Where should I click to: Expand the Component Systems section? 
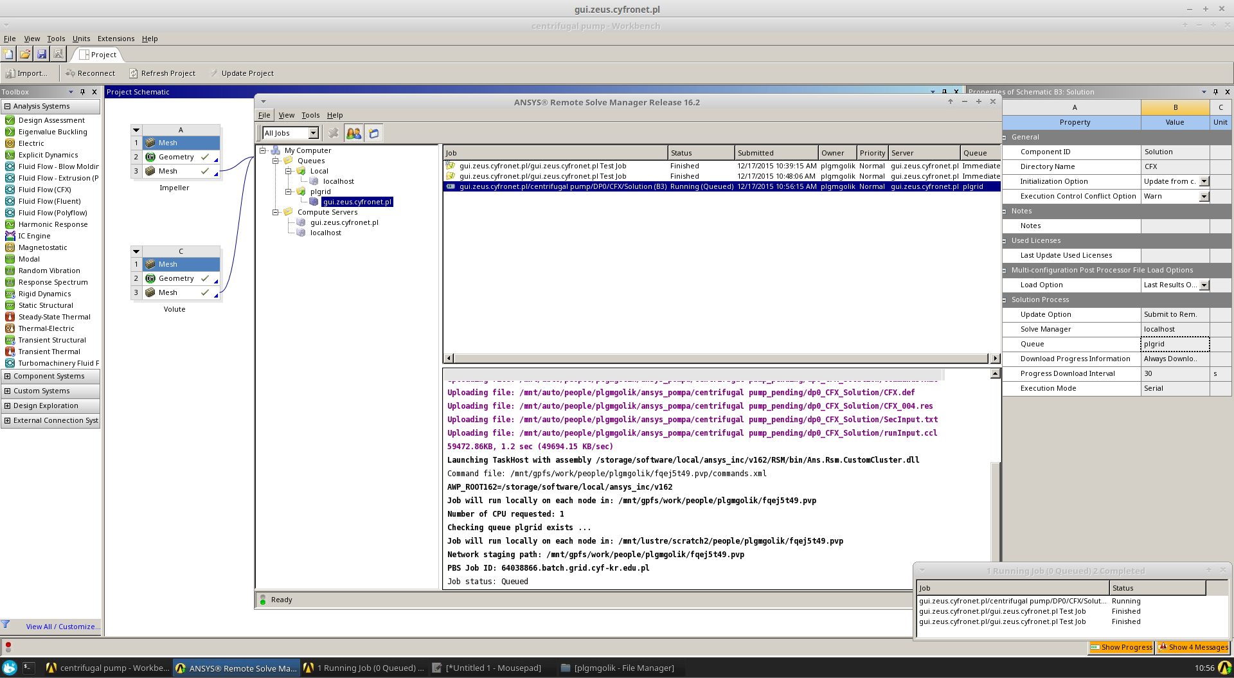[7, 376]
